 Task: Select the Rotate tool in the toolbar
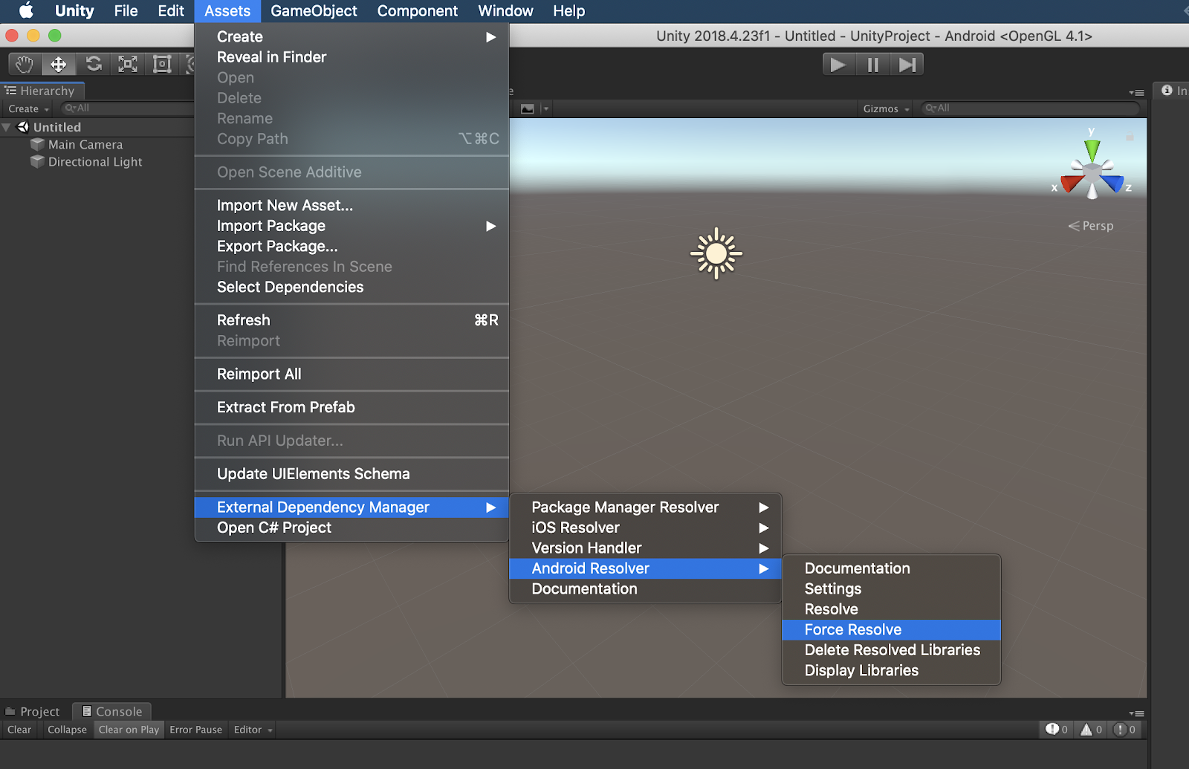pos(93,64)
